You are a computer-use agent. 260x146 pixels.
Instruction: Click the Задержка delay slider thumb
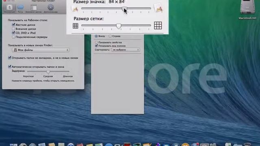click(x=48, y=72)
